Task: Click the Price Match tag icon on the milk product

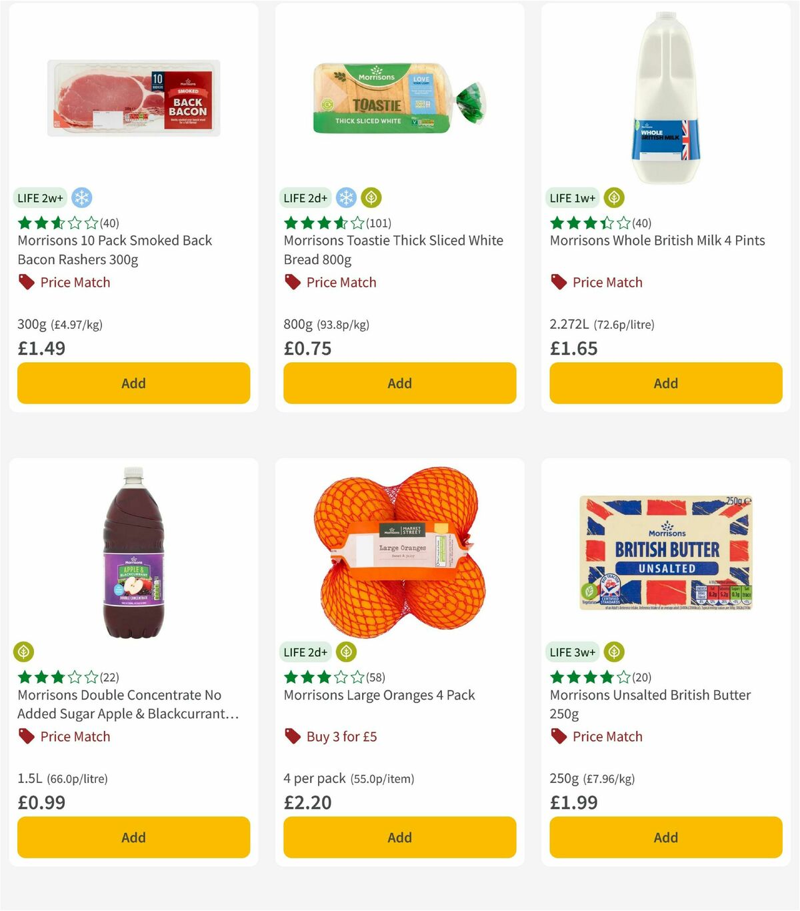Action: (x=558, y=282)
